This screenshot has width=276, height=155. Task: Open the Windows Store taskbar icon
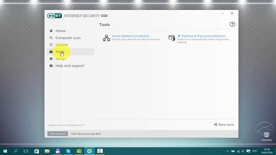tap(36, 151)
